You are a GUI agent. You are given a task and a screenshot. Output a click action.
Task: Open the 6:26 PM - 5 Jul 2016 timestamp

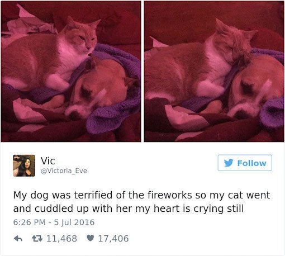54,222
